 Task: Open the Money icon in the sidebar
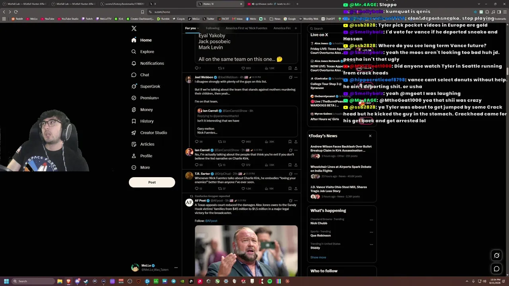coord(134,110)
